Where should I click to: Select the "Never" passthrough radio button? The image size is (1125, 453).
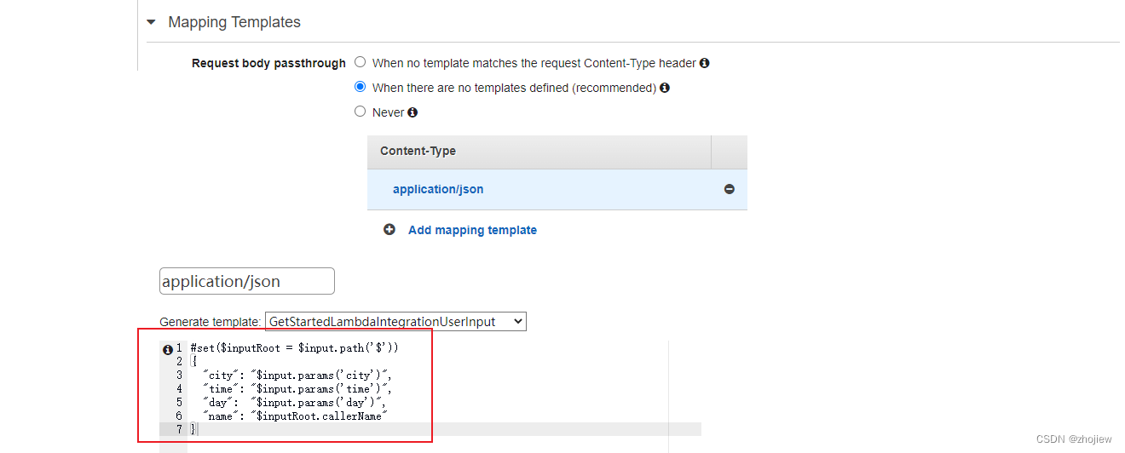coord(360,112)
